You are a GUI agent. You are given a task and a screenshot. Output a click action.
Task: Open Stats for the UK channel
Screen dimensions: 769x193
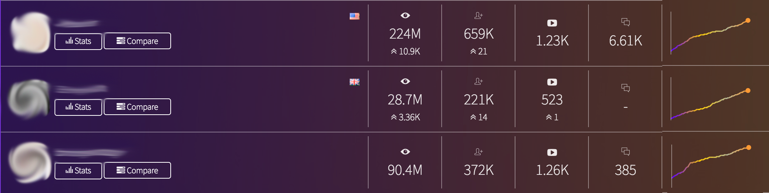coord(78,107)
